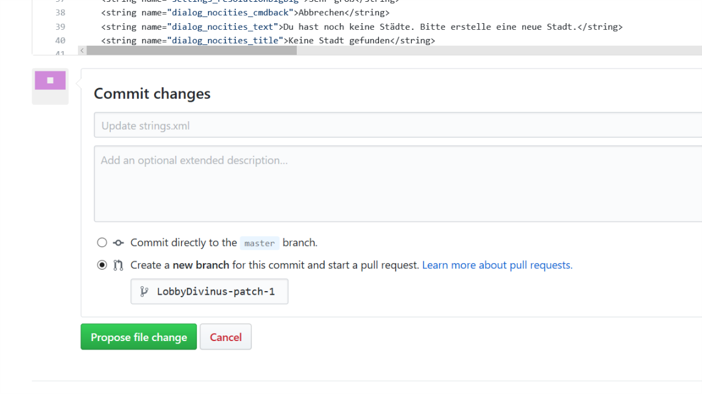
Task: Click code line 39 'dialog_nocities_text'
Action: pos(362,27)
